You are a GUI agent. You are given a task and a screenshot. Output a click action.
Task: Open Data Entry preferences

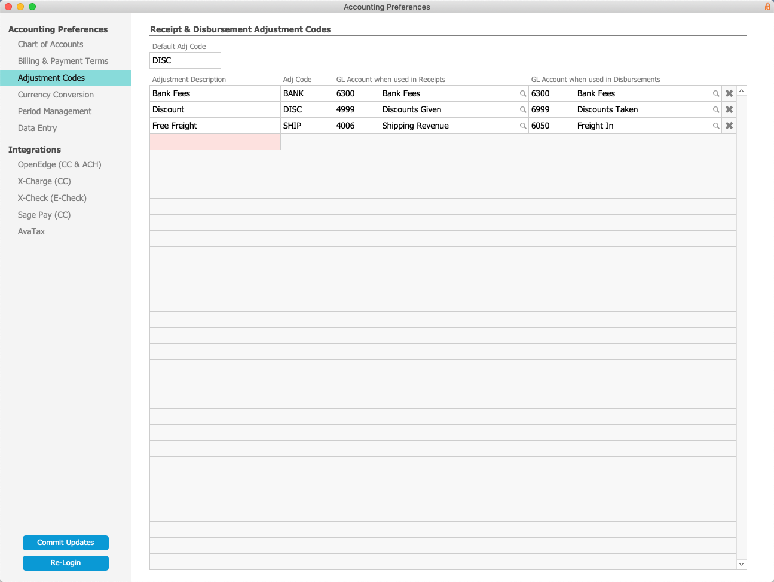(37, 128)
